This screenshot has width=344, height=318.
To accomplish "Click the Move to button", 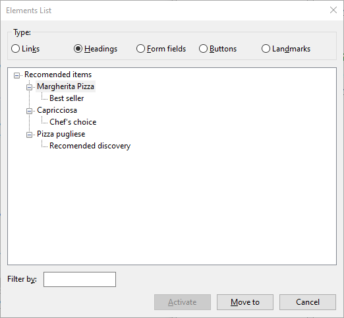I will coord(245,302).
